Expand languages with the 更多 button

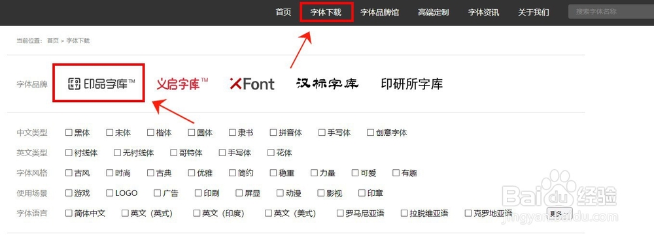pos(559,213)
